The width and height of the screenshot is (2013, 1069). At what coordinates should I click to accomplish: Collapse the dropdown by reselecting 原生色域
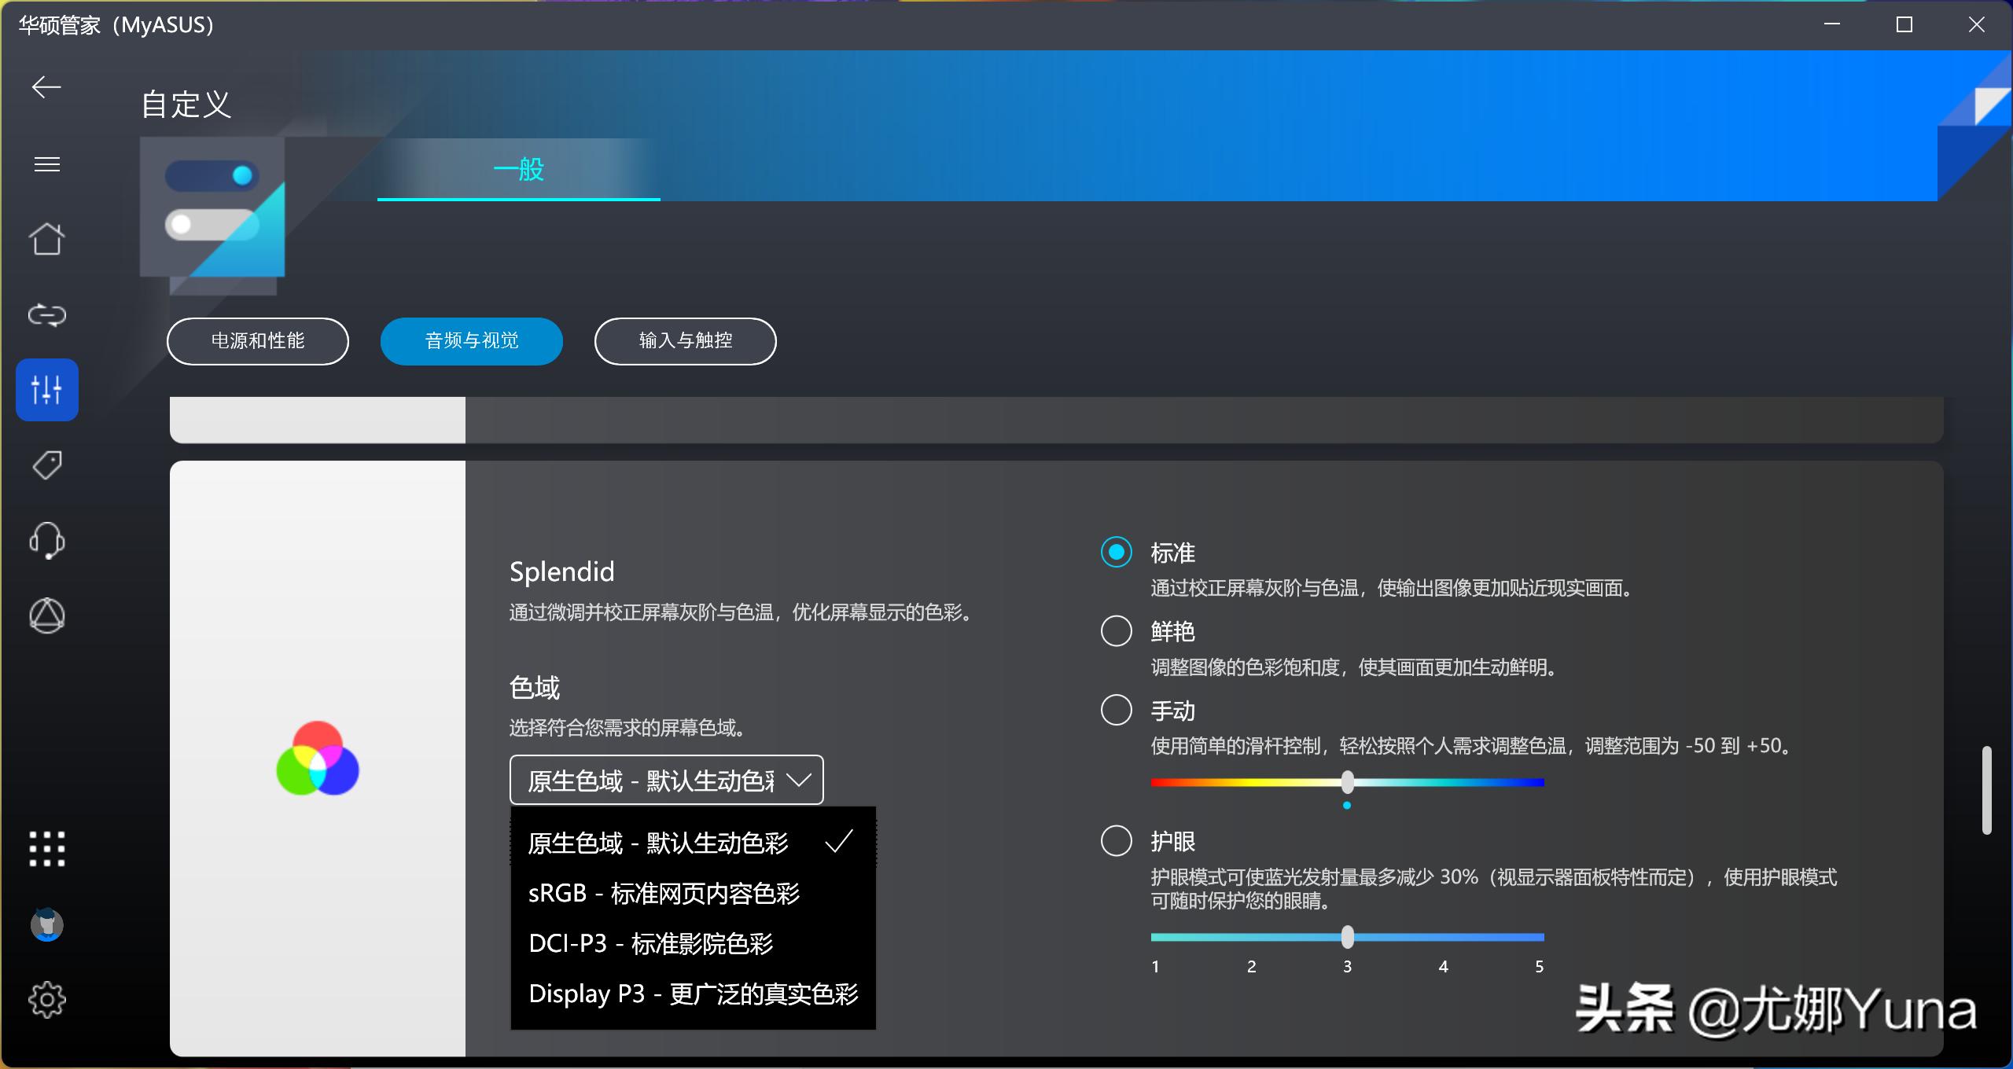pyautogui.click(x=661, y=842)
